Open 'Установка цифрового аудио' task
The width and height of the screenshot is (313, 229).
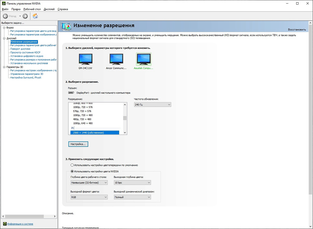[27, 56]
